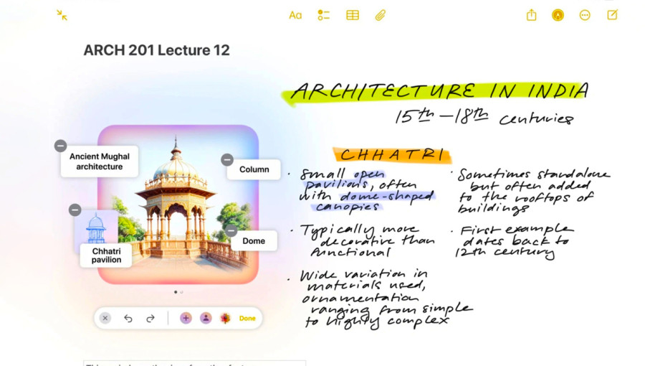Remove the Column tag

click(227, 160)
